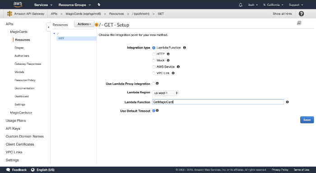
Task: Open the Terms of Use link
Action: pyautogui.click(x=301, y=170)
